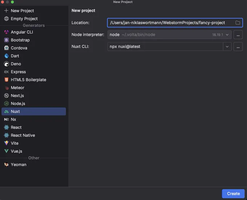Select the Vite generator label
Screen dimensions: 247x200
click(15, 143)
